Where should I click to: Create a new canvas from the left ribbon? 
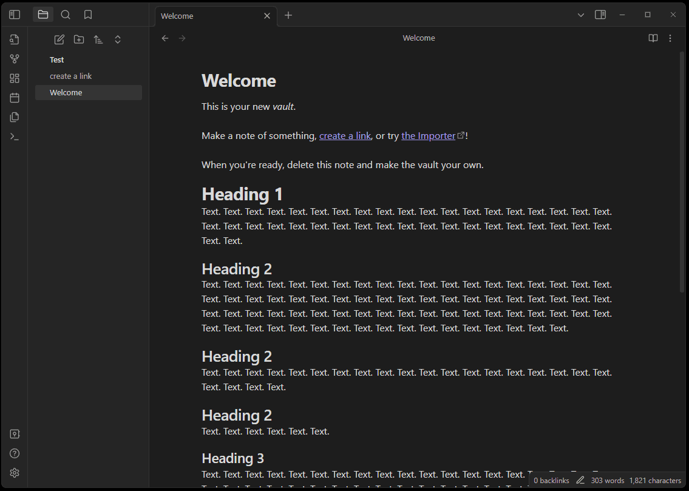(x=15, y=78)
